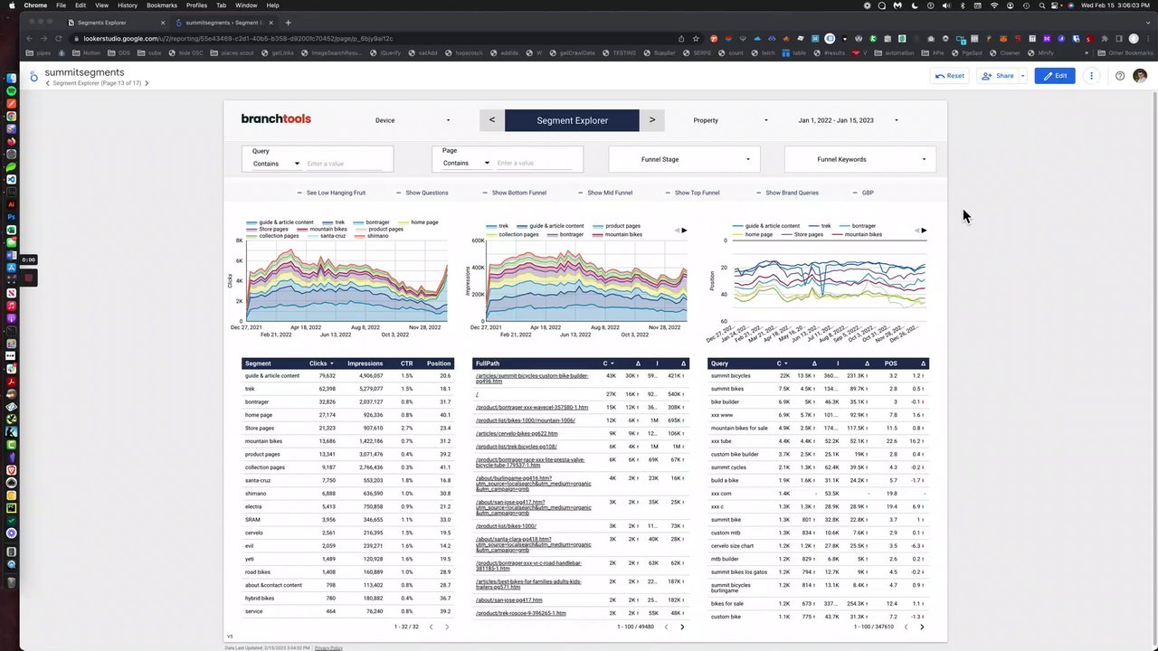Screen dimensions: 1158x651
Task: Open a new browser tab with plus
Action: (288, 22)
